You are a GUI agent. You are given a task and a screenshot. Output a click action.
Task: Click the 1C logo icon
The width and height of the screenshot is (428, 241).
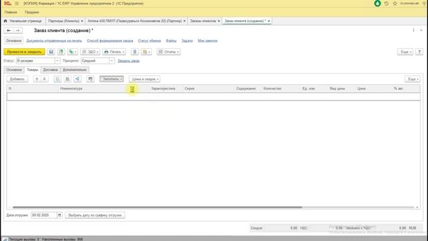[x=7, y=3]
